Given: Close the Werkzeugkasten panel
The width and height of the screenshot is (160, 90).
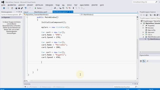Looking at the screenshot, I should tap(21, 12).
